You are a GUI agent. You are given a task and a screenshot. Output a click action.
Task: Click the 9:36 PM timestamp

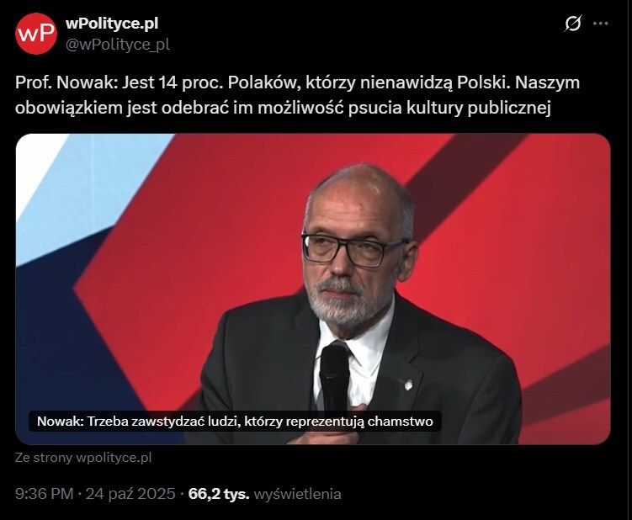click(45, 494)
